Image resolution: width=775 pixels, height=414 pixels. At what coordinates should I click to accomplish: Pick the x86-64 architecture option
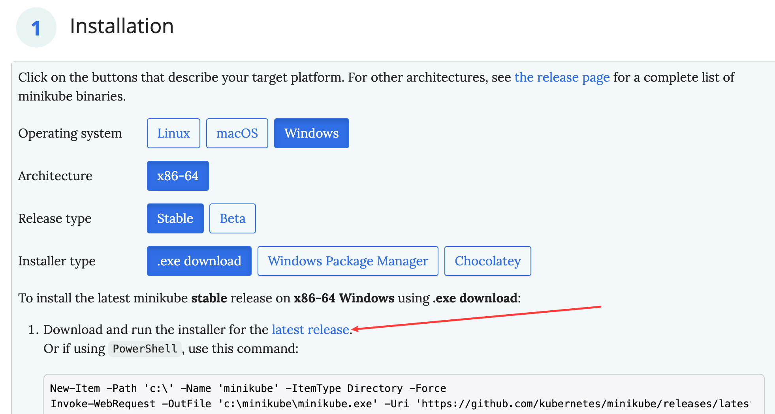tap(178, 176)
